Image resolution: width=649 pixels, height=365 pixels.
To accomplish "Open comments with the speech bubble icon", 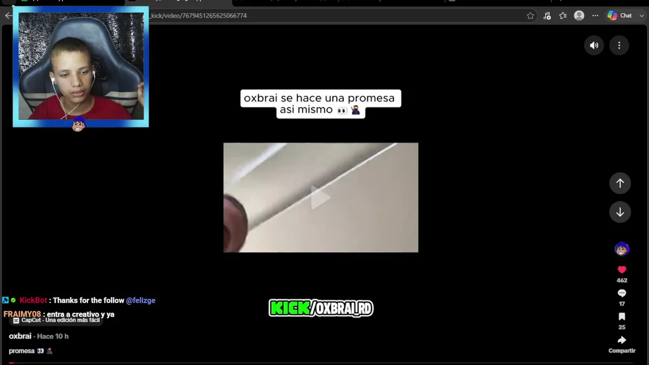I will click(x=622, y=293).
